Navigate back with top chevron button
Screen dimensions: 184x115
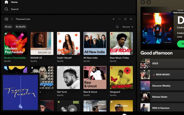(143, 2)
